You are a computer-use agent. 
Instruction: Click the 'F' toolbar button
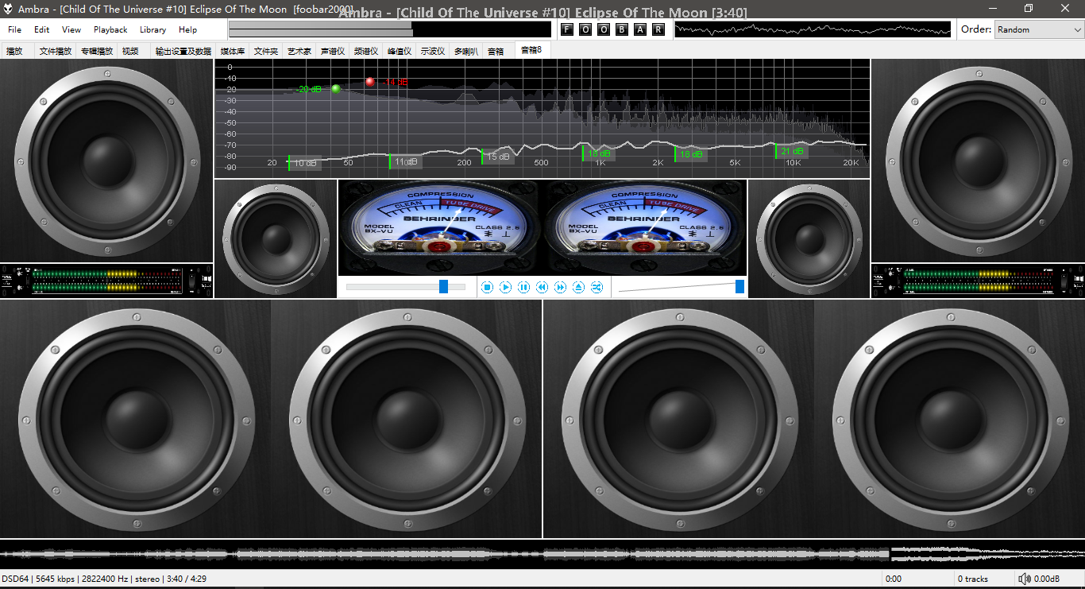click(566, 29)
